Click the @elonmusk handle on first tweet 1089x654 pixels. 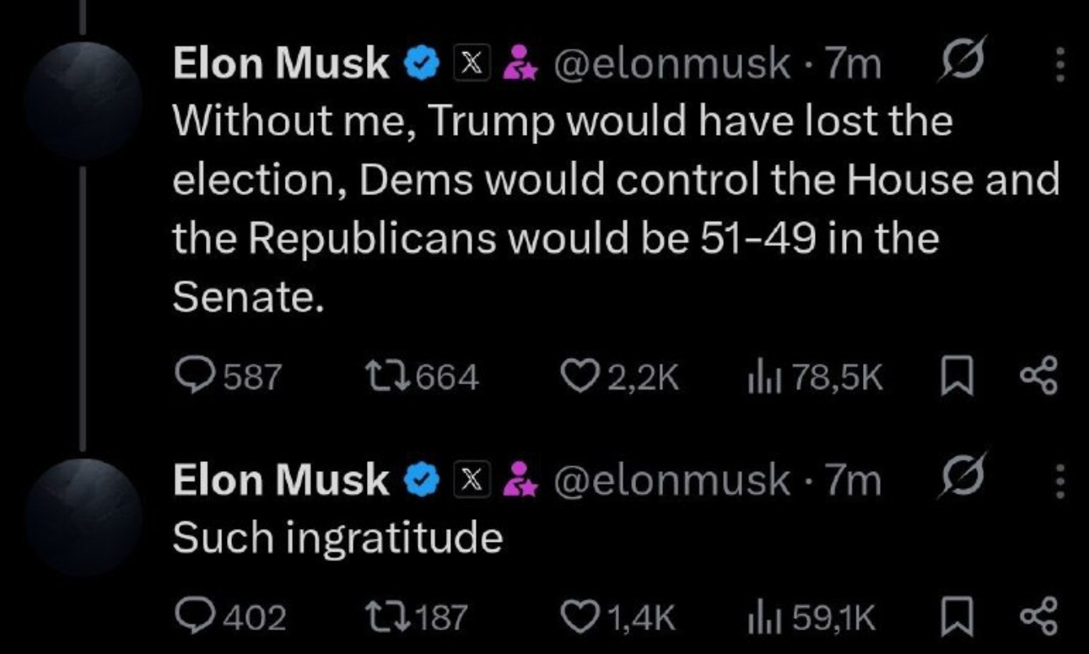(x=671, y=64)
